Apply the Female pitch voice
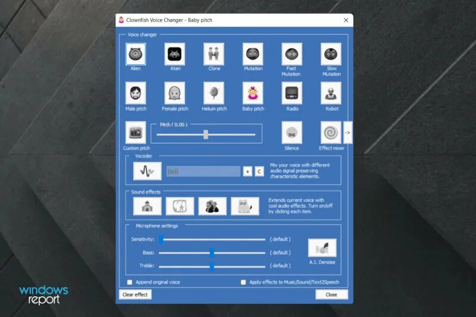This screenshot has width=476, height=317. pos(174,93)
